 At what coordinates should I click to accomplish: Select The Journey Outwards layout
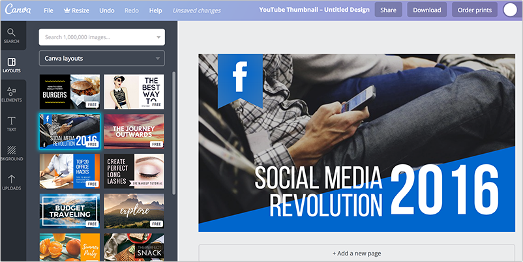pos(134,132)
